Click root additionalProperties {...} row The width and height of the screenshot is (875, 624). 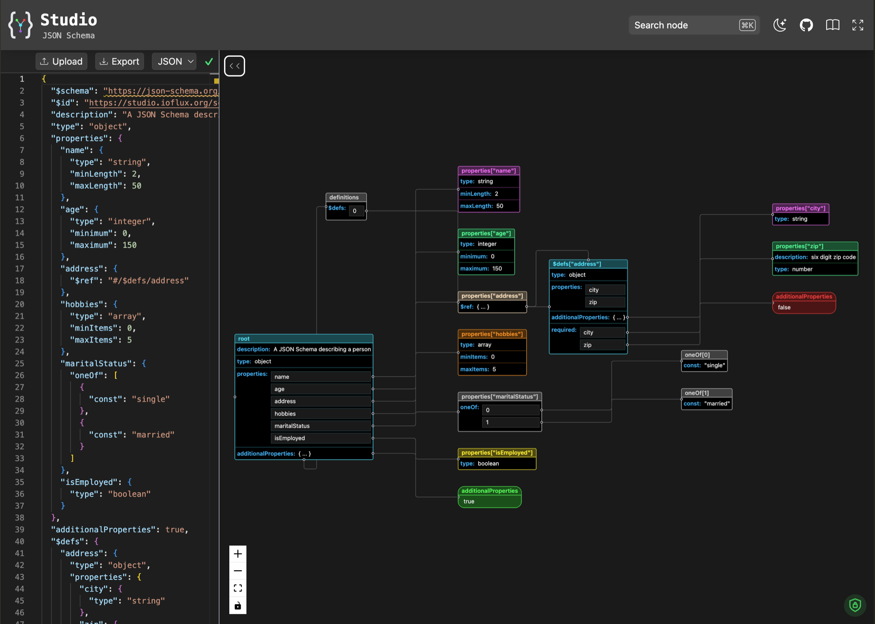(304, 453)
